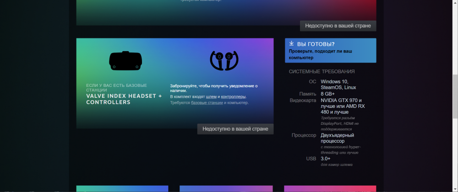Open the шлем link
This screenshot has width=458, height=192.
[x=211, y=96]
